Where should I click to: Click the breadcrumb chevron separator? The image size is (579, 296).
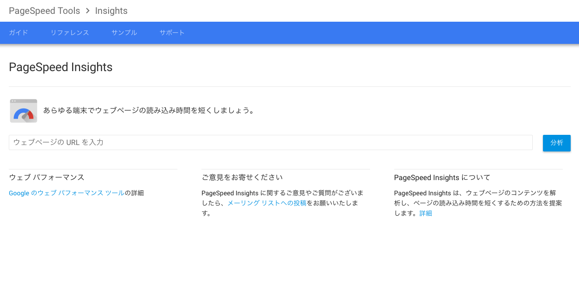pyautogui.click(x=88, y=11)
